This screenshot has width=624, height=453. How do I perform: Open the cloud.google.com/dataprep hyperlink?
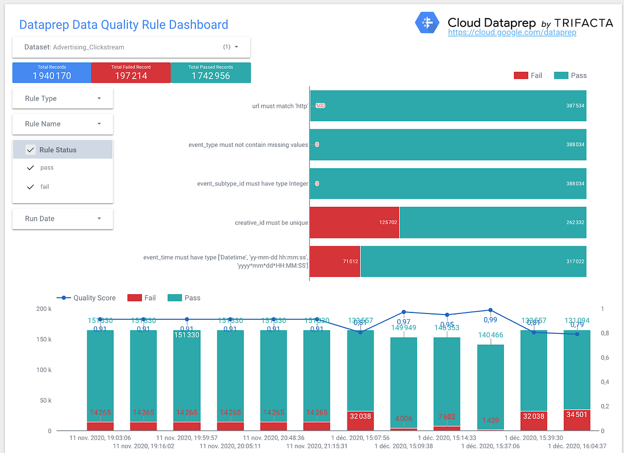512,32
